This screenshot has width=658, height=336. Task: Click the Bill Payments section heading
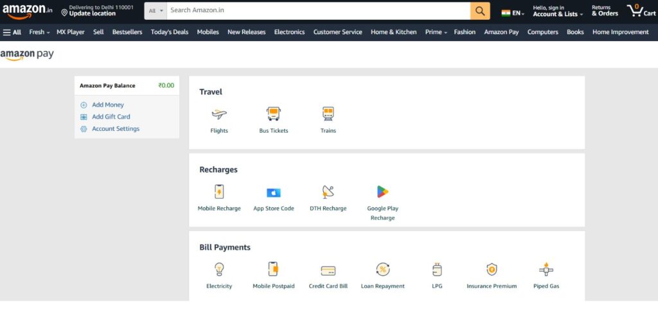[225, 247]
